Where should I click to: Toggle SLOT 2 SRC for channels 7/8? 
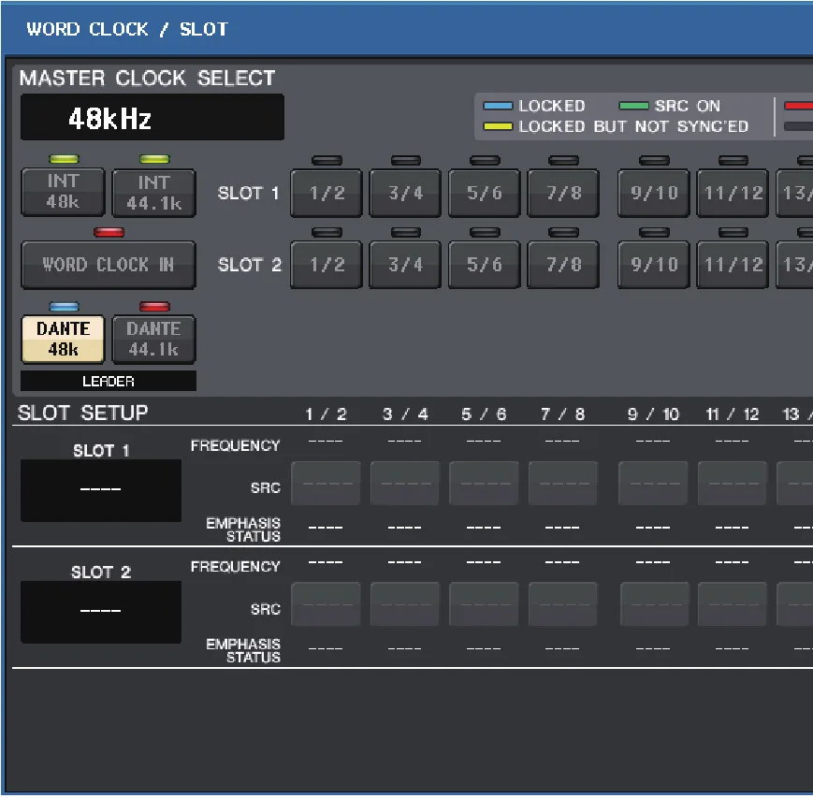pos(563,604)
